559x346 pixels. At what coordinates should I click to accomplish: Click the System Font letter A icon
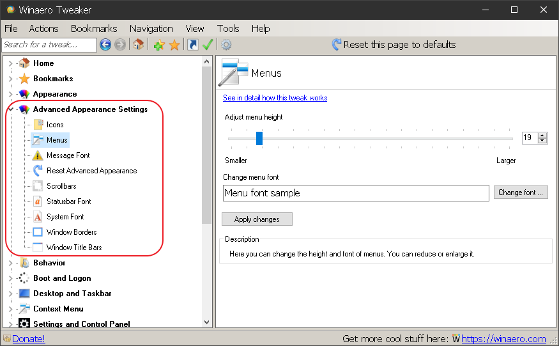(x=38, y=217)
